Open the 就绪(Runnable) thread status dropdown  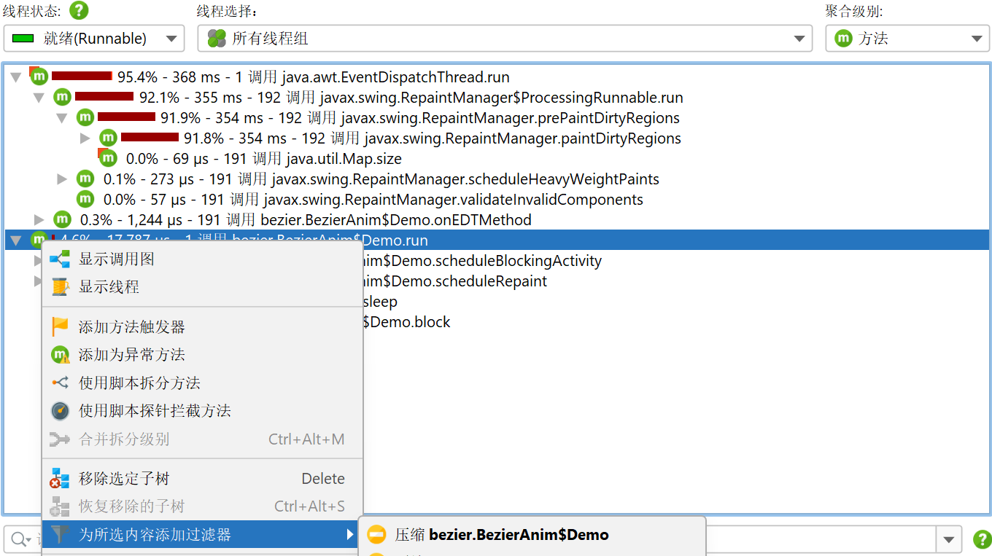click(x=93, y=39)
